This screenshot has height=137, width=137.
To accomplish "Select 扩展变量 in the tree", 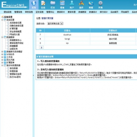I will point(14,29).
